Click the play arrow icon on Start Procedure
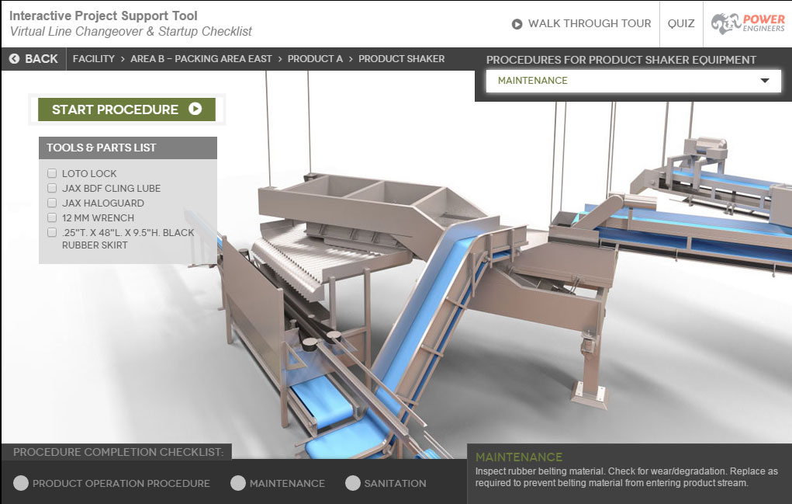 click(195, 109)
